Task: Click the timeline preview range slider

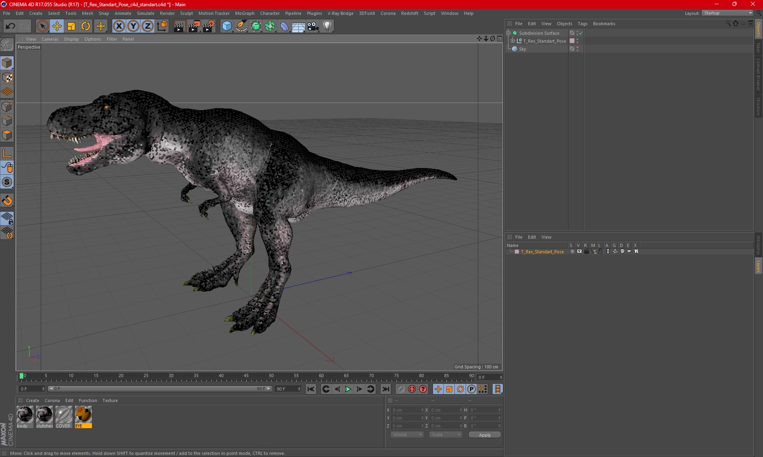Action: 160,388
